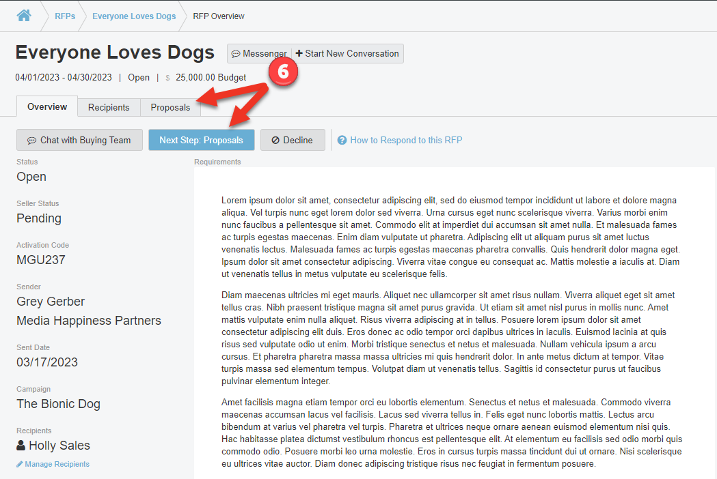Click the dollar sign icon beside the budget
The width and height of the screenshot is (717, 479).
[167, 78]
